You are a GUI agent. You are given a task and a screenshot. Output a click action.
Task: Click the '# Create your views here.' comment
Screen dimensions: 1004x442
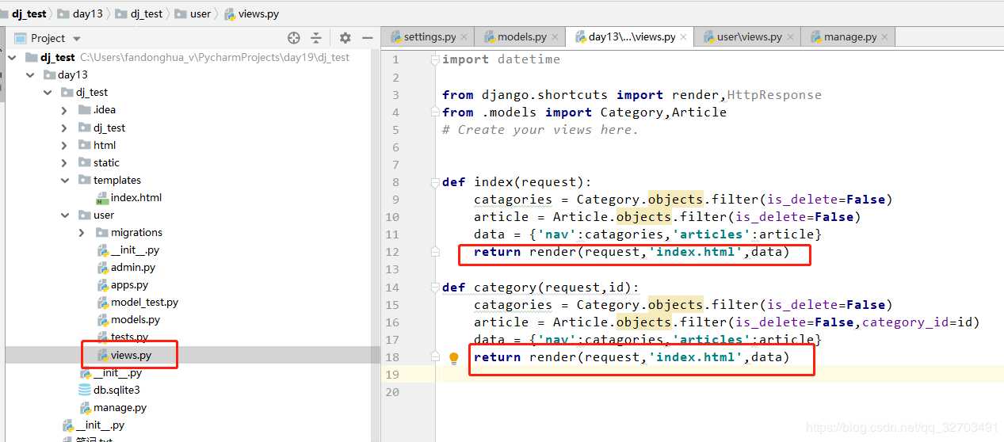540,130
